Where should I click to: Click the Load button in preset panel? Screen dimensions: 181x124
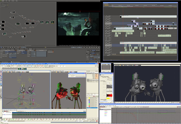tap(93, 53)
